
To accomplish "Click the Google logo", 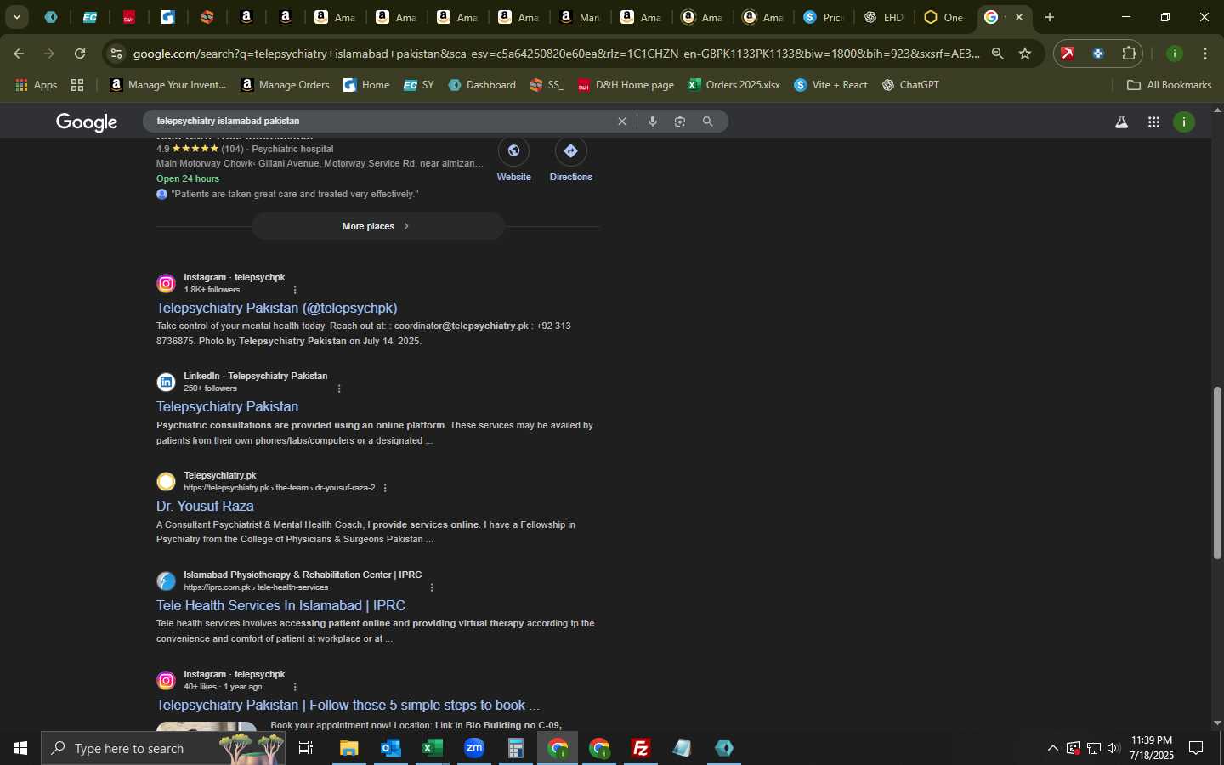I will pyautogui.click(x=87, y=122).
